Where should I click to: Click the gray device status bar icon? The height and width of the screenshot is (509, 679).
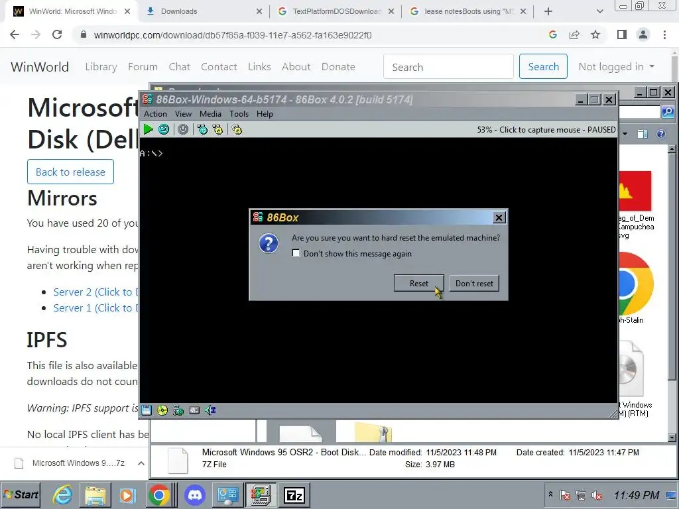pyautogui.click(x=194, y=410)
